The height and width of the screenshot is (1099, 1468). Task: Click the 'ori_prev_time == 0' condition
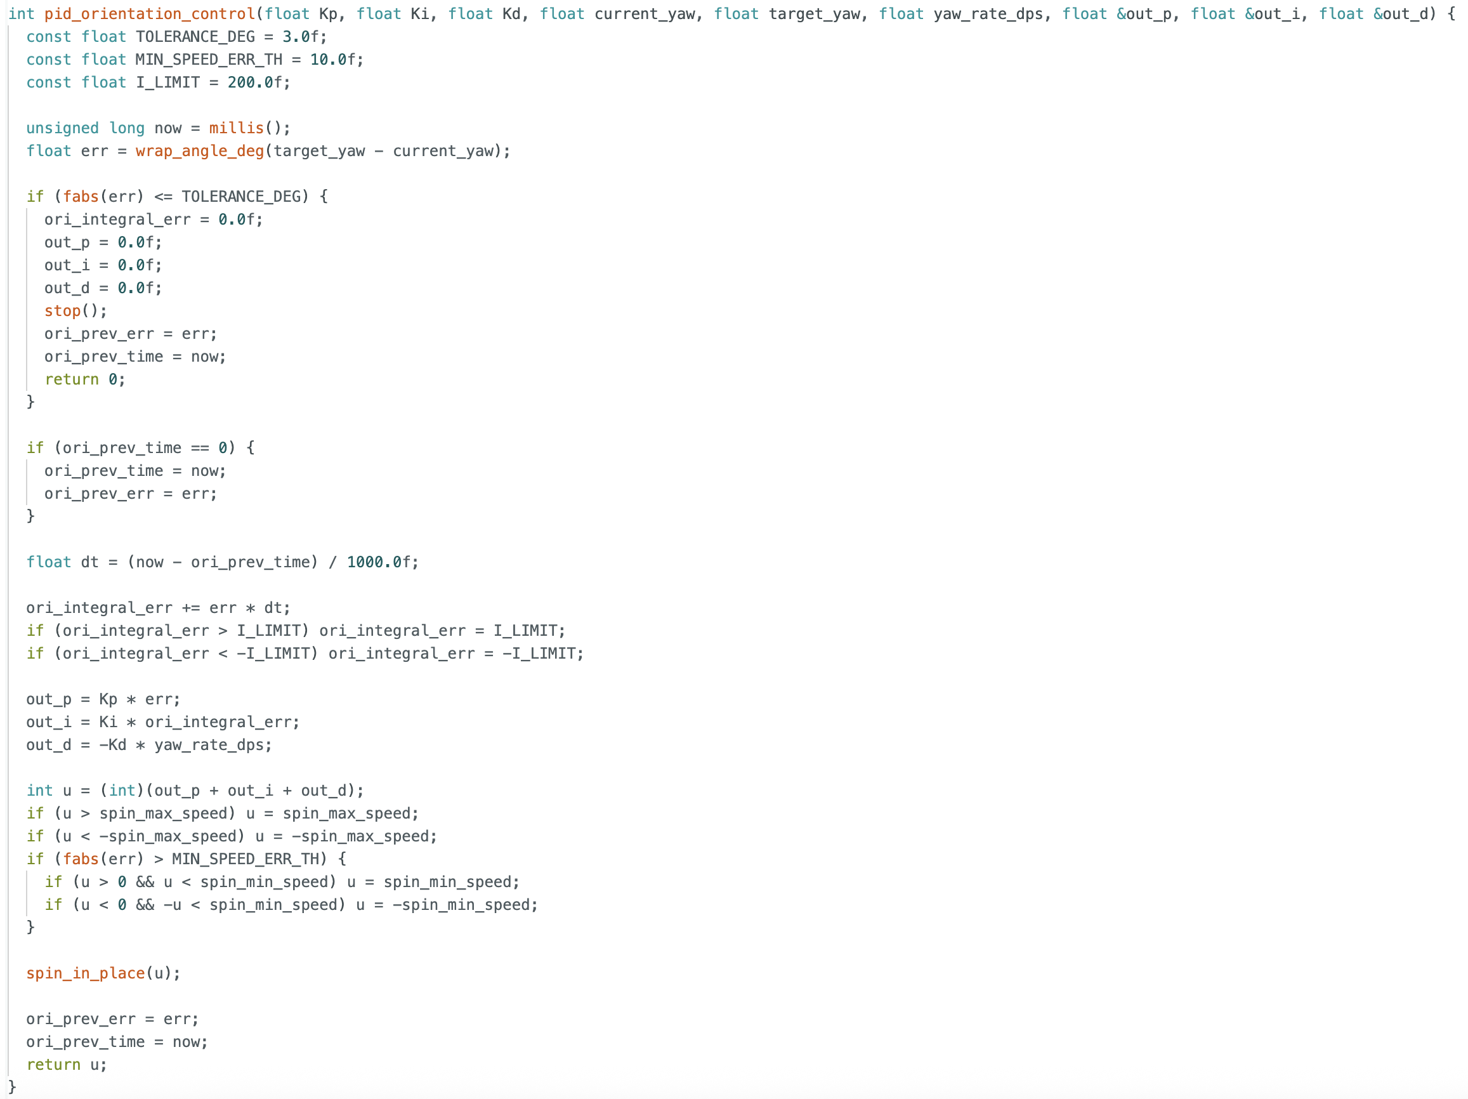pos(144,448)
